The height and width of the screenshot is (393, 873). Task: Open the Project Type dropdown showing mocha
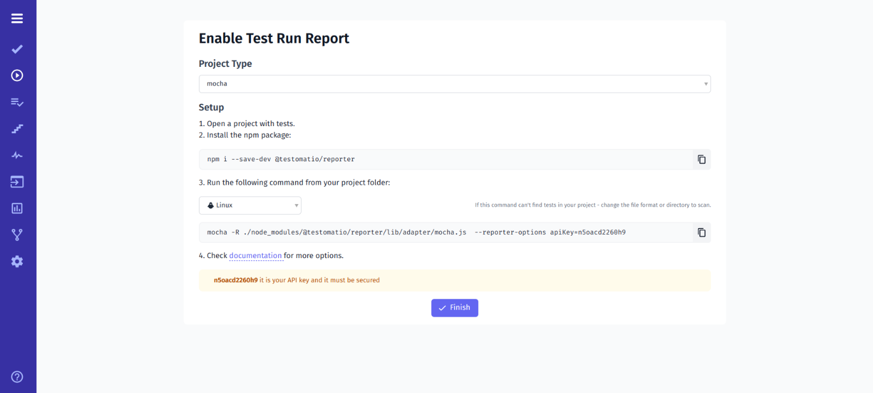[455, 84]
